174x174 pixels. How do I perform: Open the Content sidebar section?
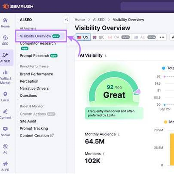(x=5, y=114)
